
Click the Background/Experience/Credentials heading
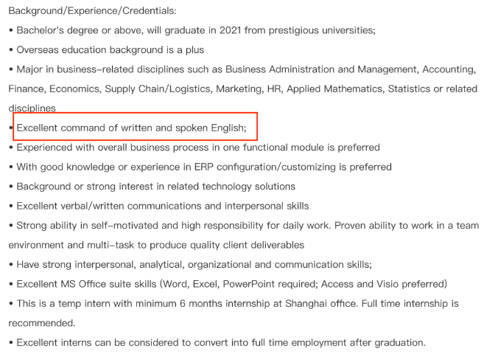coord(92,11)
